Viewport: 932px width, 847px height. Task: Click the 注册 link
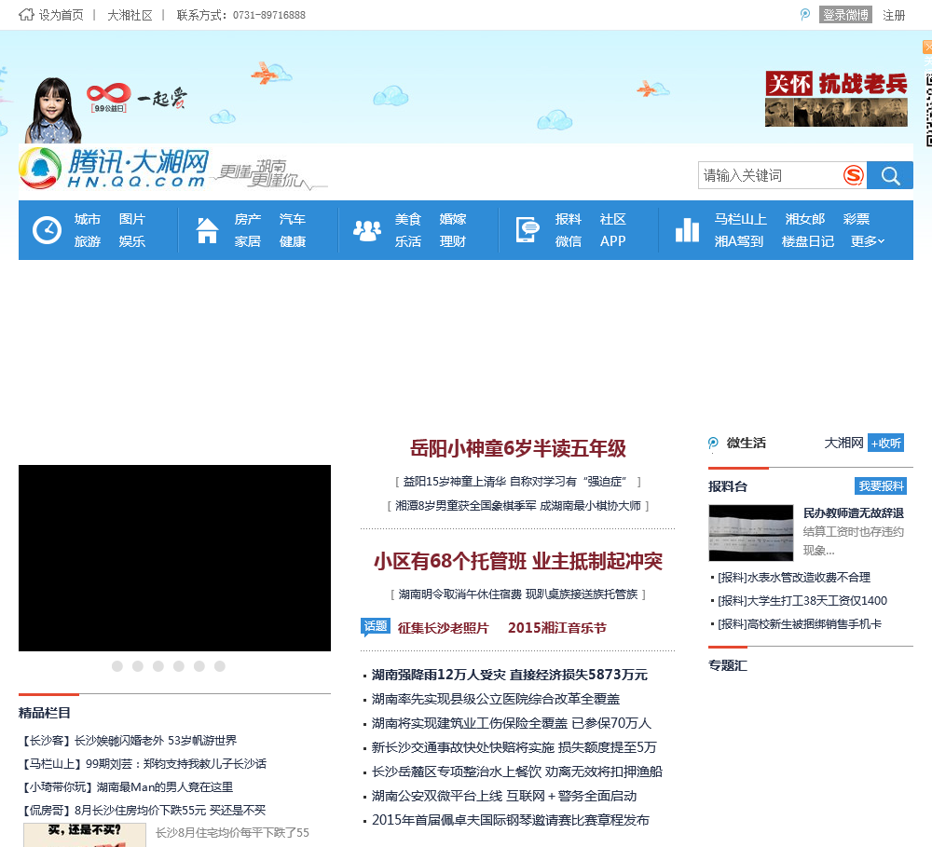coord(894,15)
